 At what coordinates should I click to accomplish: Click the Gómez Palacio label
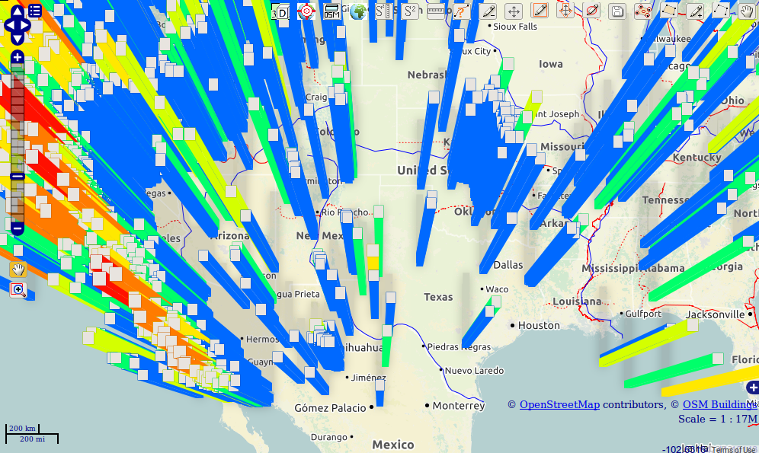(330, 408)
